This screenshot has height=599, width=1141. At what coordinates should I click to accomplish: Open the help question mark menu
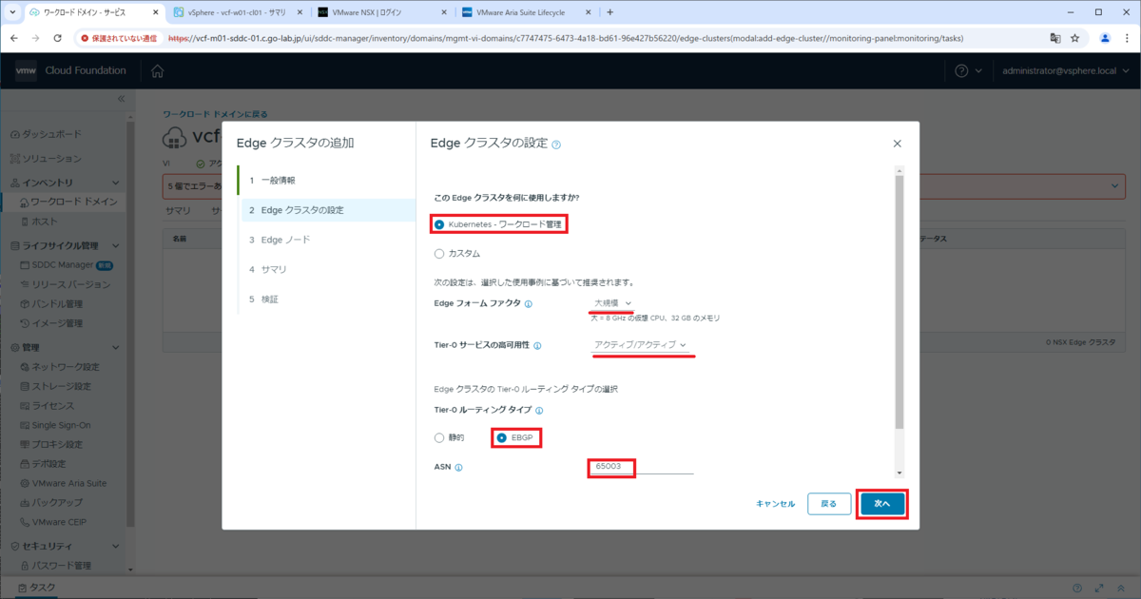click(968, 71)
